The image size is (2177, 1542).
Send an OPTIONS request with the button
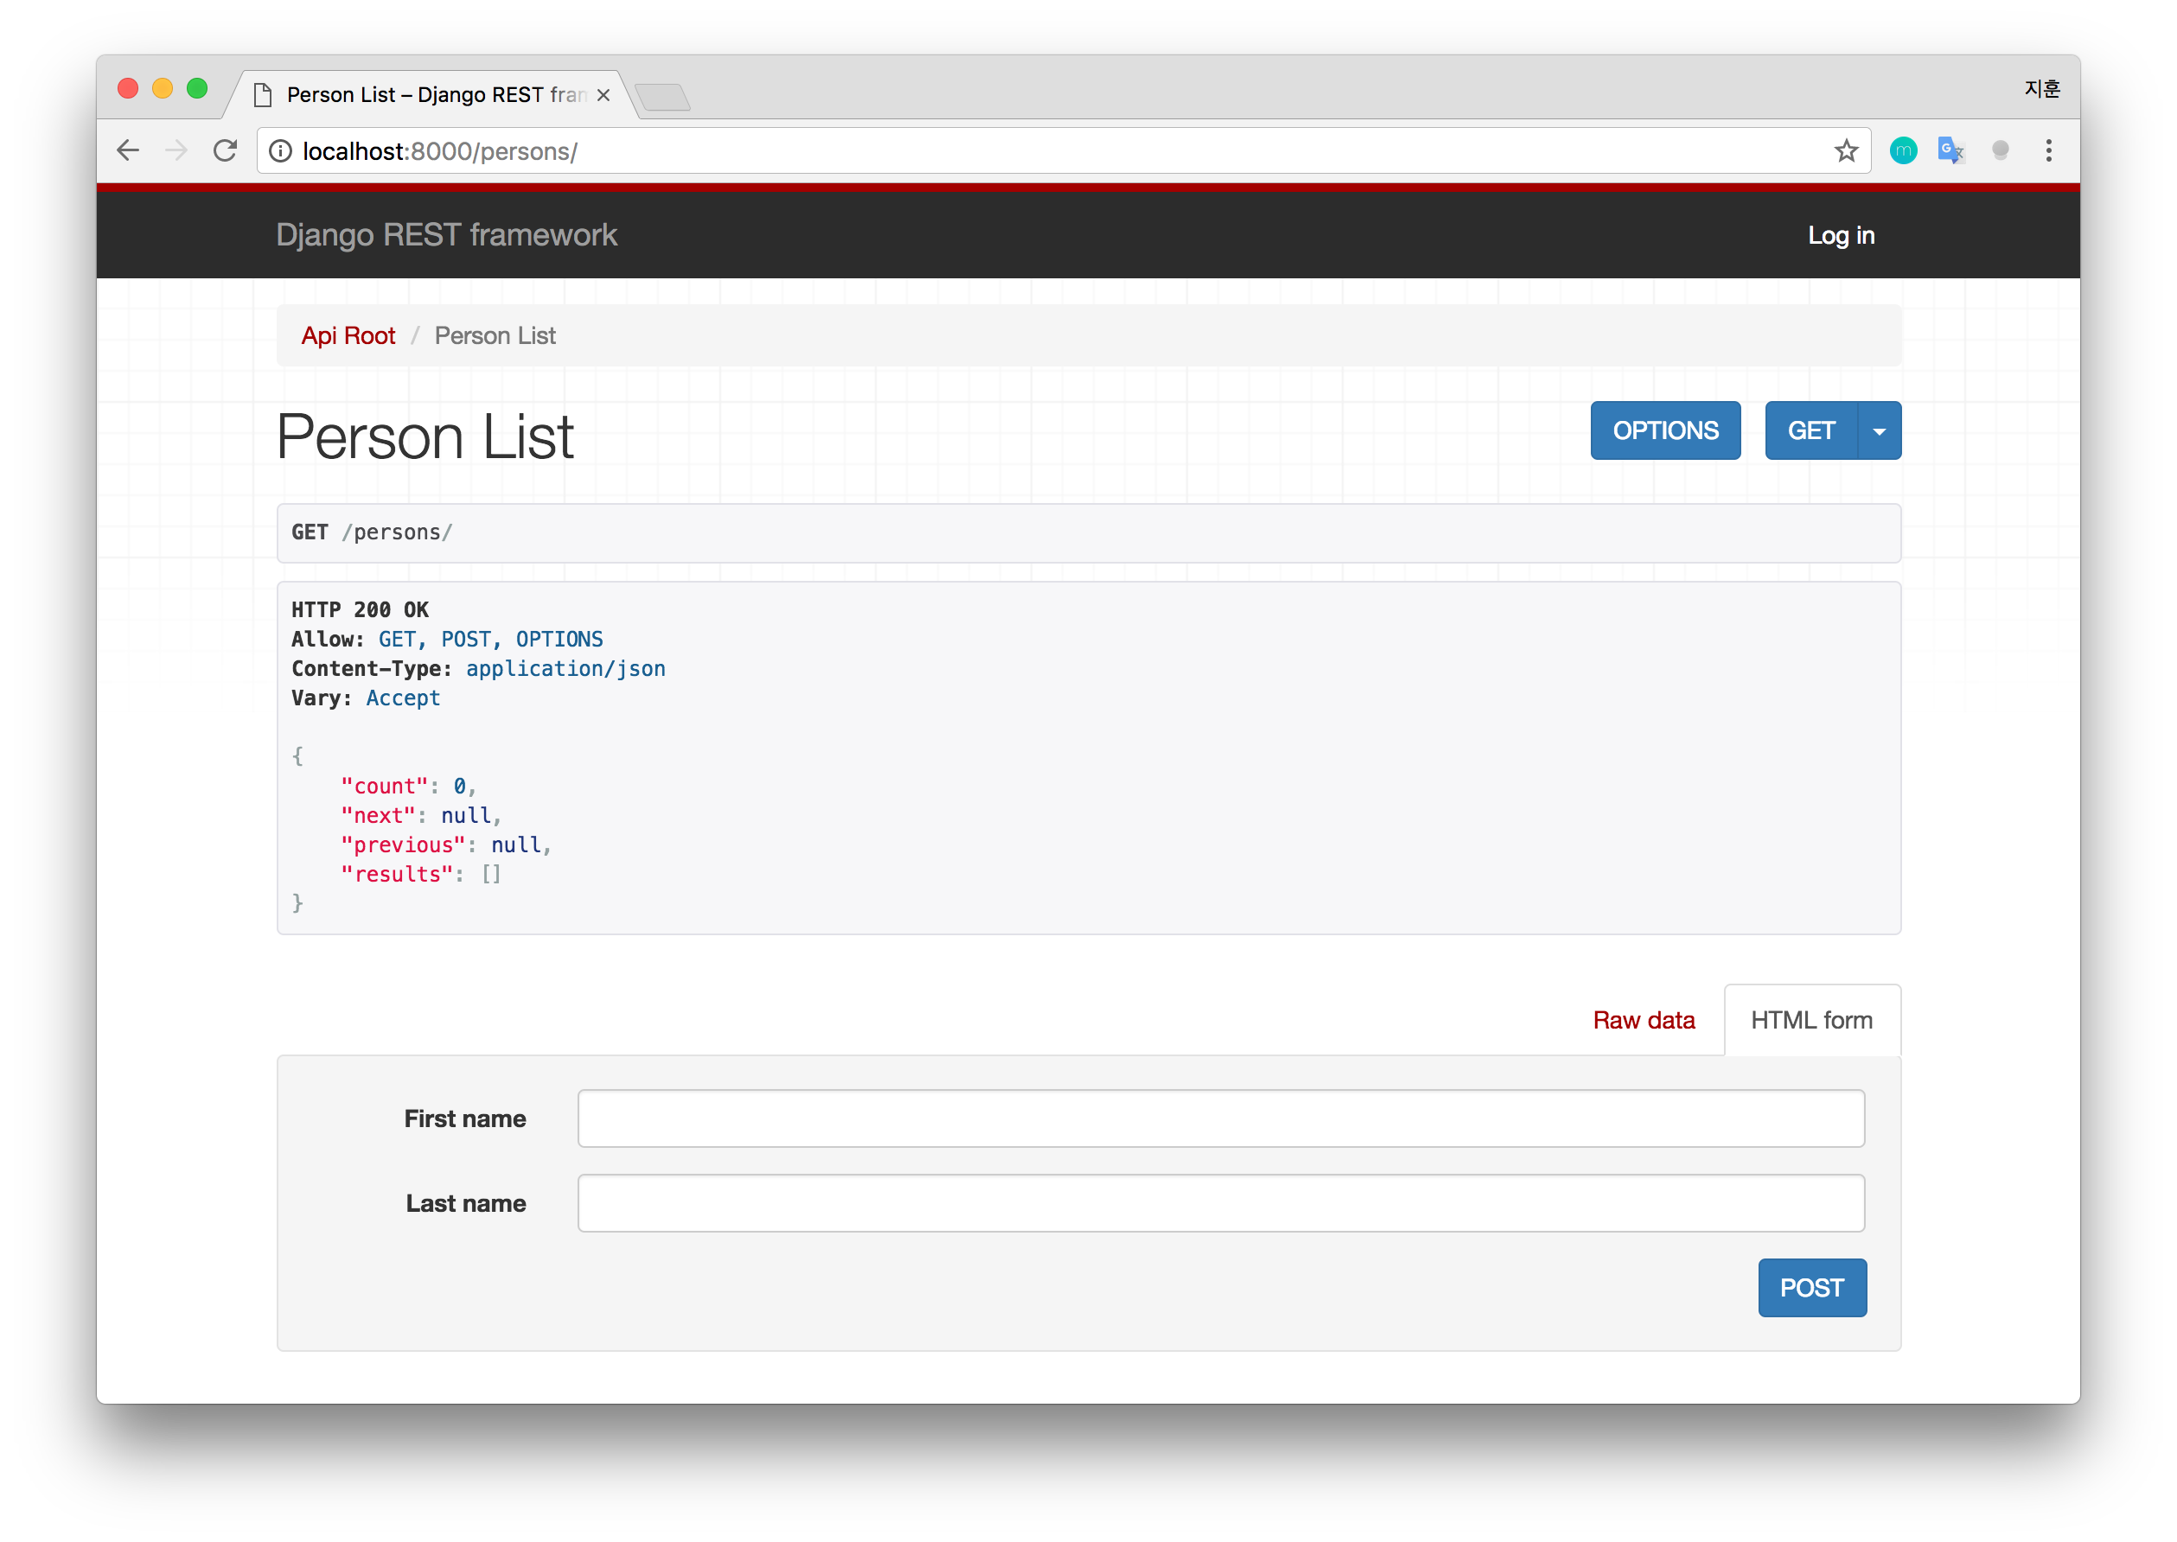point(1665,430)
